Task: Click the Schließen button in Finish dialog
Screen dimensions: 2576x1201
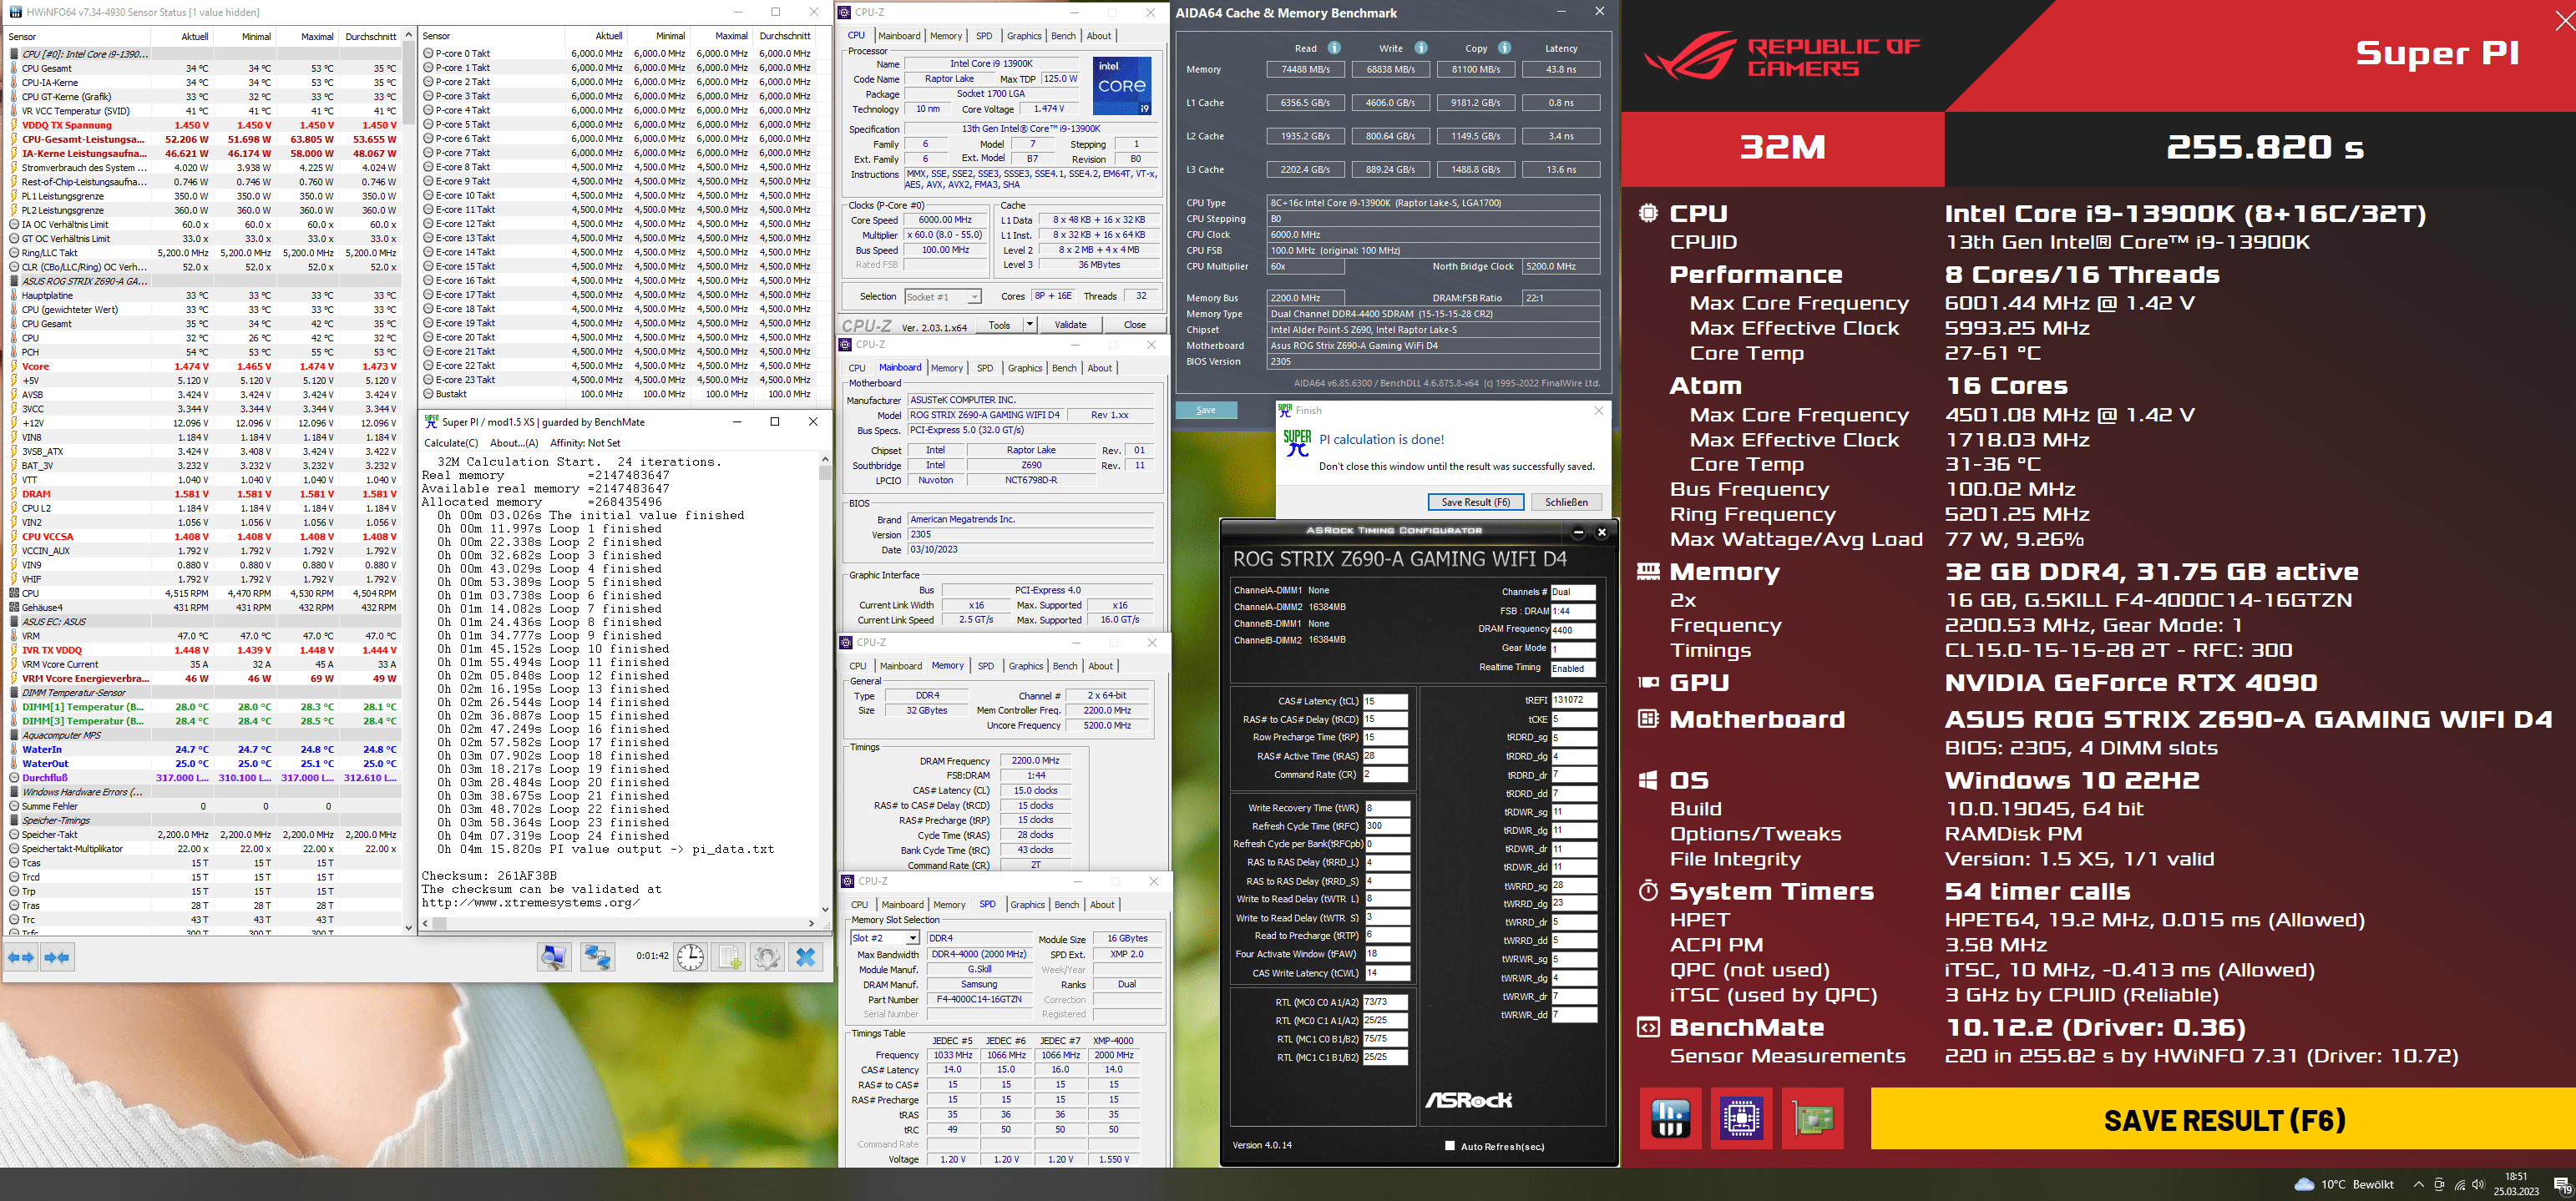Action: click(1566, 502)
